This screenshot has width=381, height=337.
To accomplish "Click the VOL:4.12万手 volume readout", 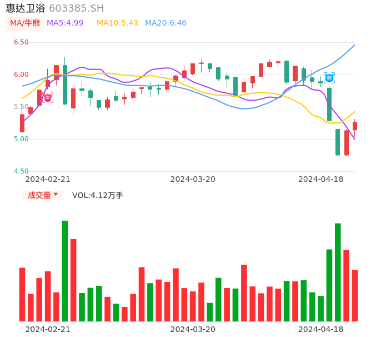I will point(98,195).
